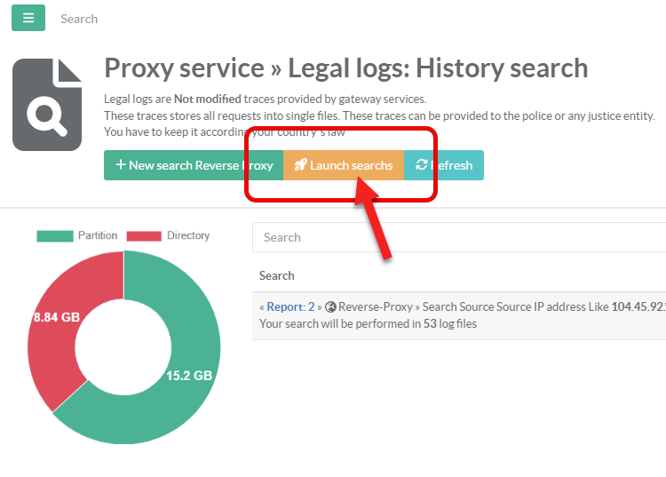Toggle the Directory legend swatch
The image size is (666, 477).
click(144, 236)
